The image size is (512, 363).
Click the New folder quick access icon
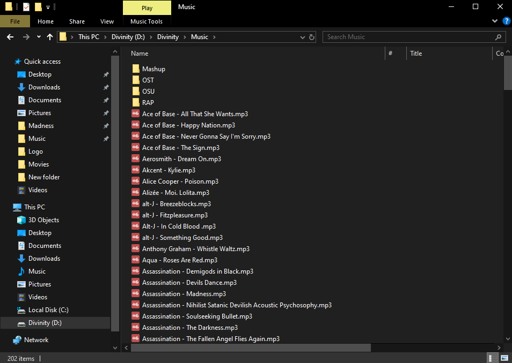(x=38, y=6)
